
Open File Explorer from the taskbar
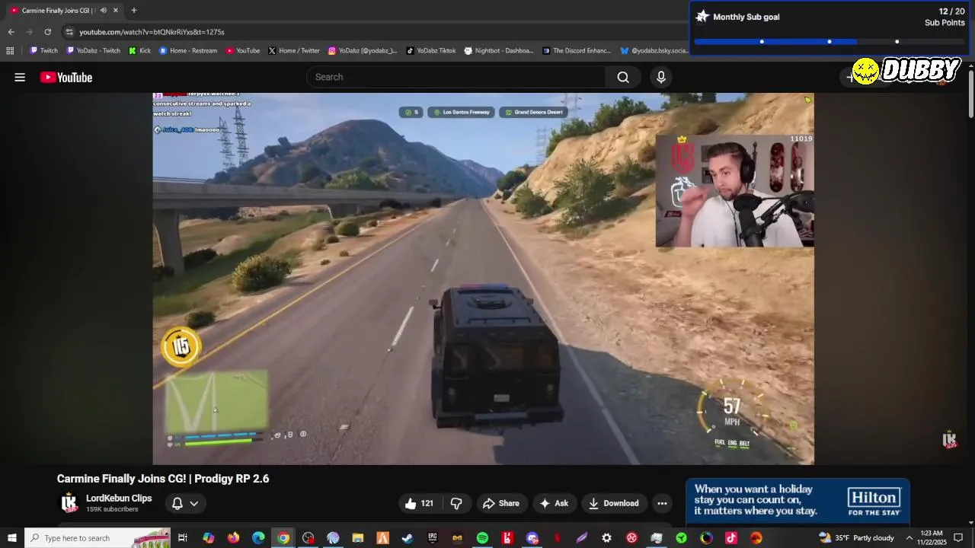pos(357,538)
